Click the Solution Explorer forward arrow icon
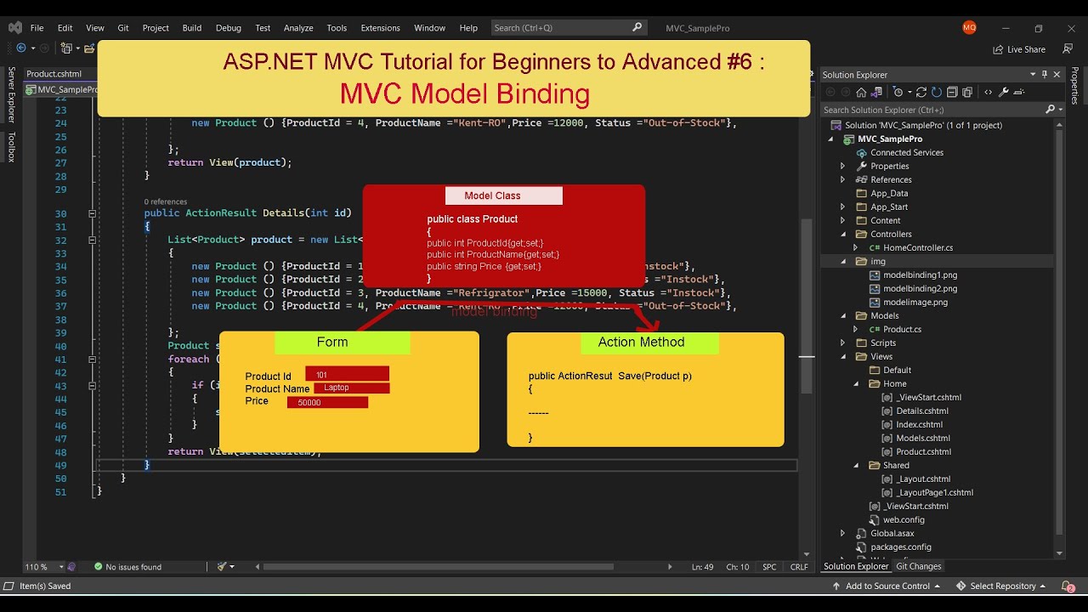 click(x=845, y=92)
